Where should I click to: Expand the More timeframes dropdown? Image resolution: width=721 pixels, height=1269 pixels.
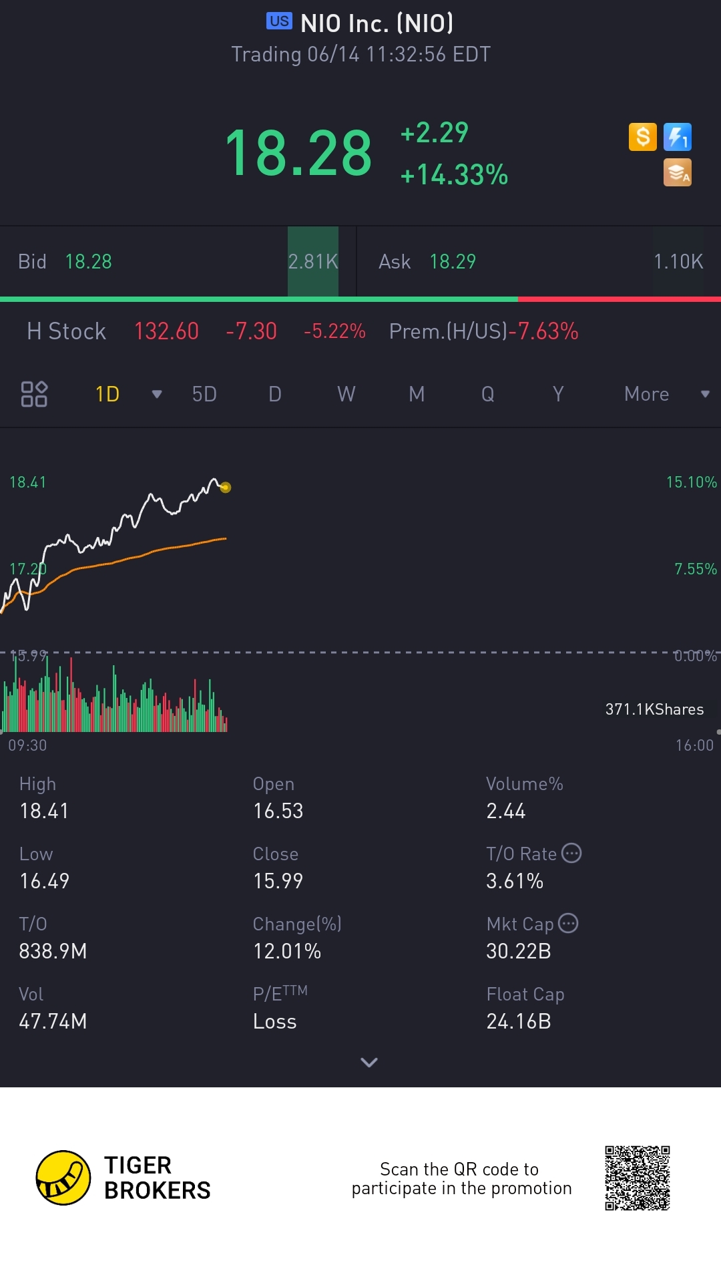(x=705, y=394)
